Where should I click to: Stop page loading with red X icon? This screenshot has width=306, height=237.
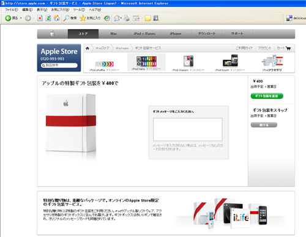(40, 18)
